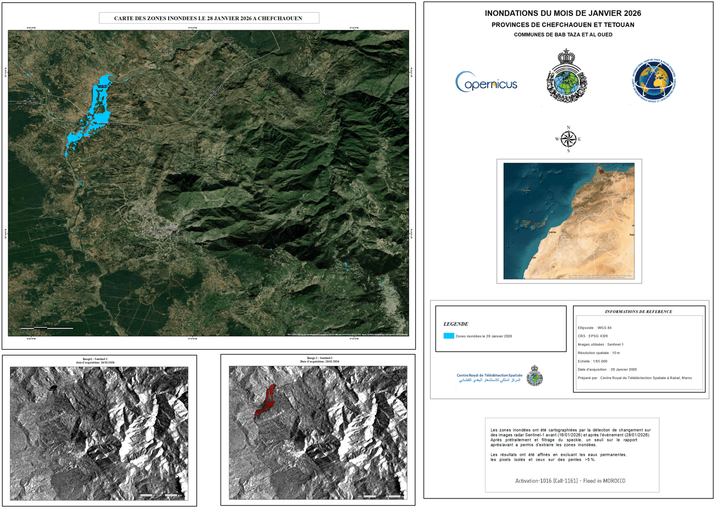This screenshot has width=717, height=510.
Task: Click the 'INFORMATIONS DE REFERENCE' heading
Action: pos(638,312)
